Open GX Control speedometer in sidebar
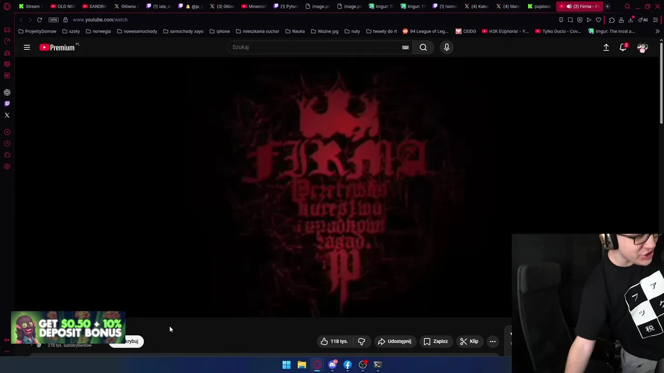The image size is (664, 373). pyautogui.click(x=7, y=41)
